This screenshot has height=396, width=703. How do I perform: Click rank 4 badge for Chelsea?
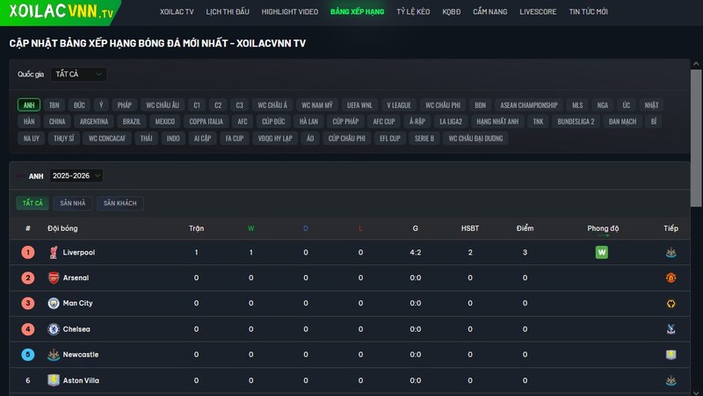point(28,329)
